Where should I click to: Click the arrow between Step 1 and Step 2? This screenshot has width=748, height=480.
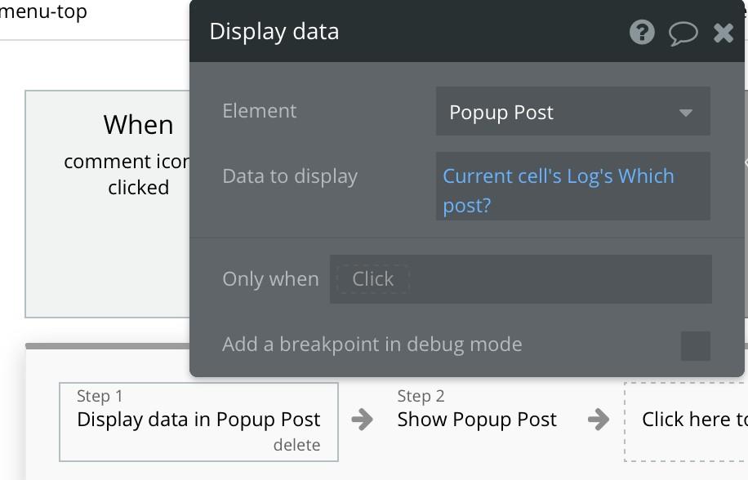(363, 420)
